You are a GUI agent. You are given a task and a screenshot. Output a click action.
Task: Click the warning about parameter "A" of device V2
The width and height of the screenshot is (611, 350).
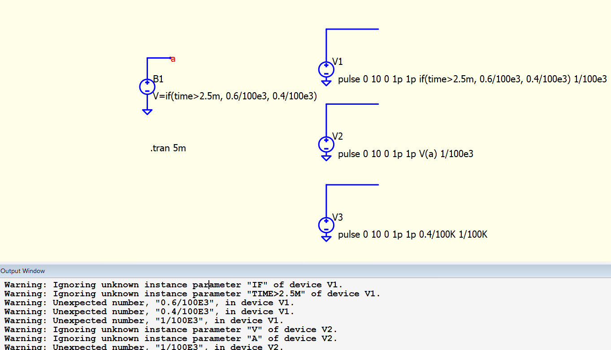click(x=171, y=338)
